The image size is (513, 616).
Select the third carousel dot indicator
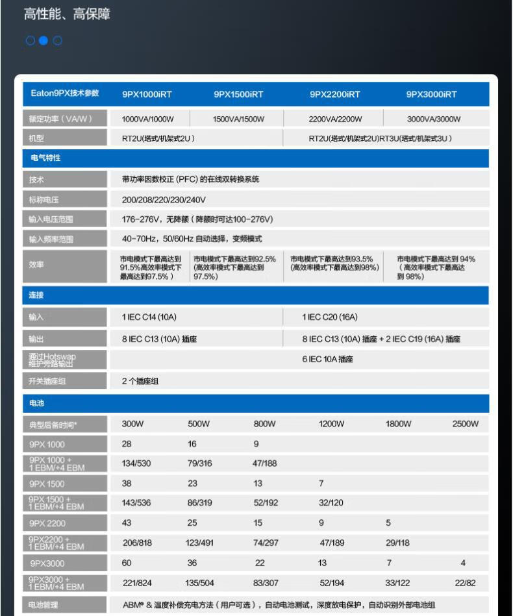pyautogui.click(x=57, y=40)
